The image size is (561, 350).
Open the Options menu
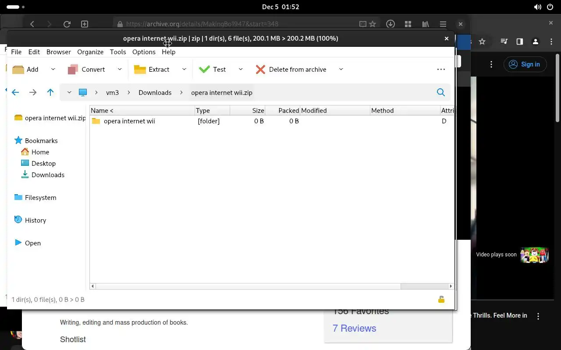pos(144,52)
